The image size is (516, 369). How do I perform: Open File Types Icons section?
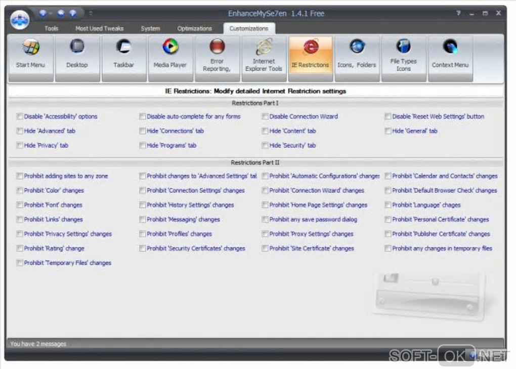click(x=404, y=58)
